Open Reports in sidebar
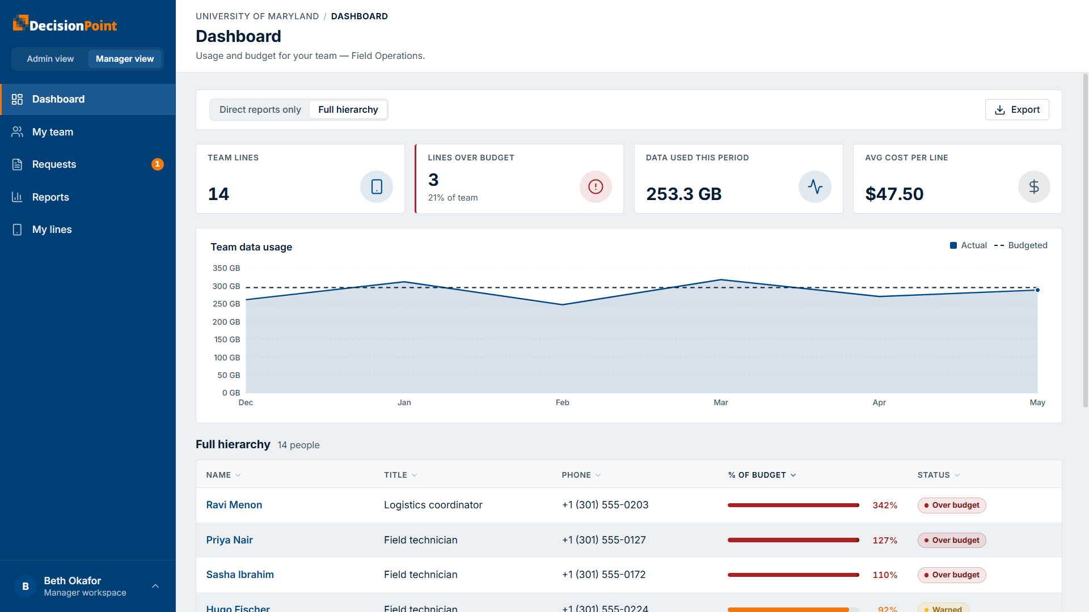 click(x=88, y=197)
